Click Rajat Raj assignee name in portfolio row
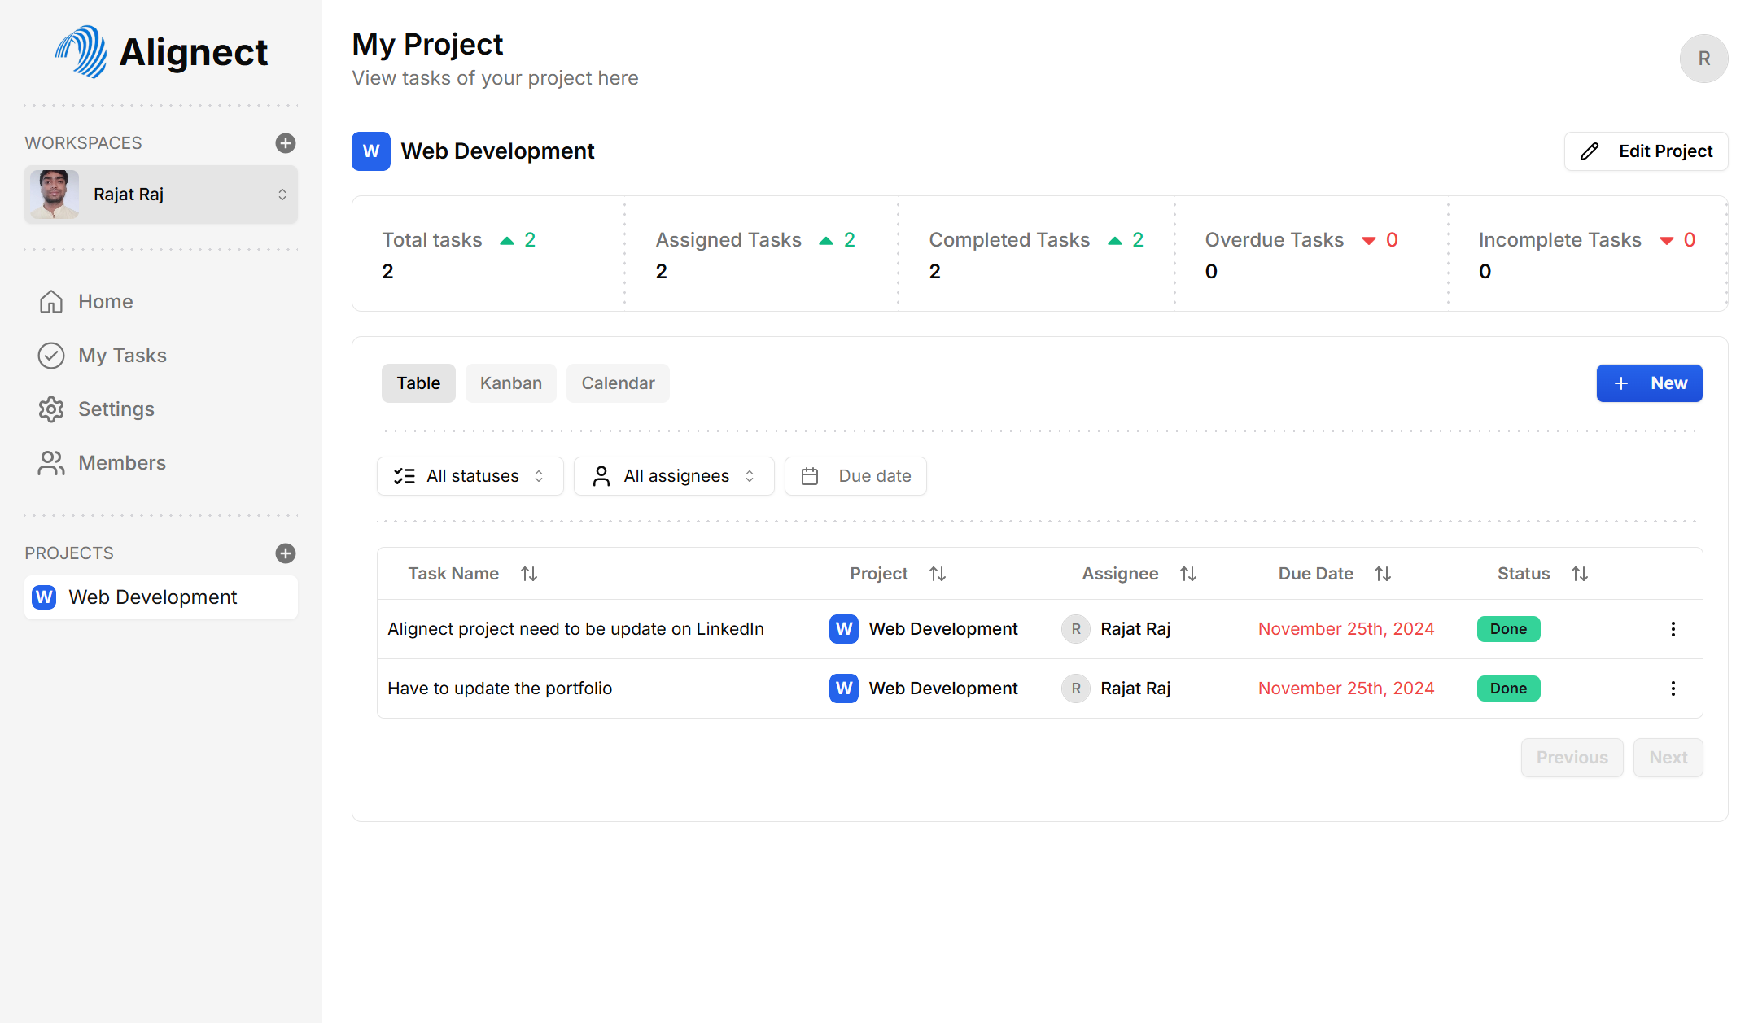 pos(1135,689)
